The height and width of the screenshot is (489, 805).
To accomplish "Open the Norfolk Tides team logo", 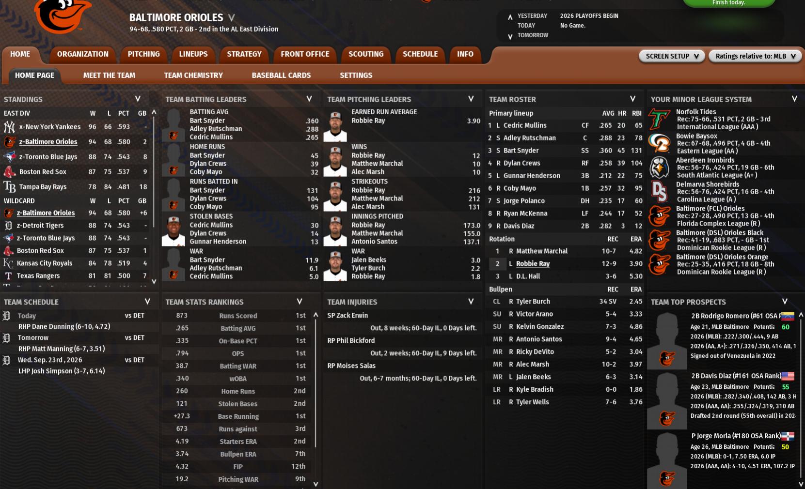I will click(x=660, y=119).
